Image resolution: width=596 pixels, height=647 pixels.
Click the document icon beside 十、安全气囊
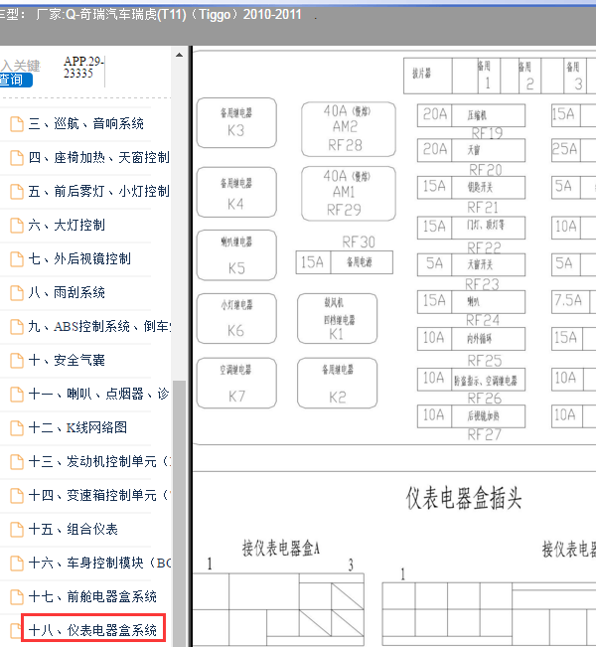point(17,361)
